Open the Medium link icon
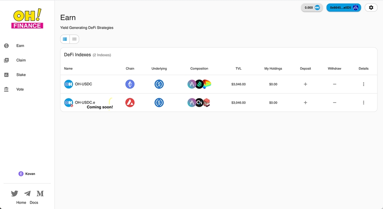 point(40,193)
